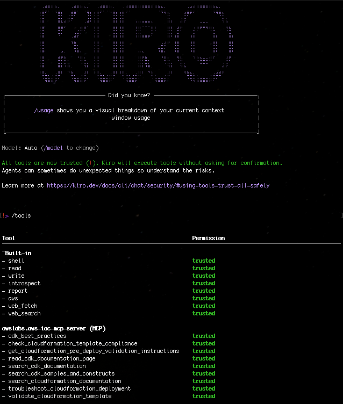The image size is (343, 404).
Task: Select search_cdk_samples_and_constructs entry
Action: tap(61, 373)
